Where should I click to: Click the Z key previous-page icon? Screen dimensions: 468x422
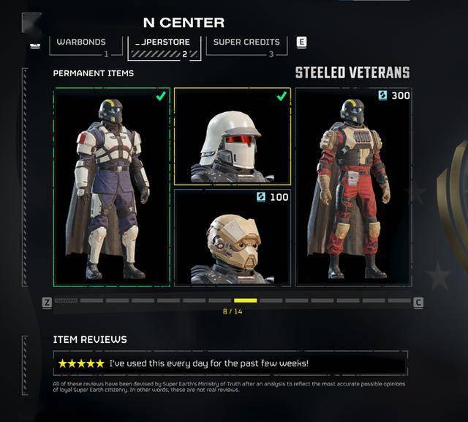click(47, 303)
